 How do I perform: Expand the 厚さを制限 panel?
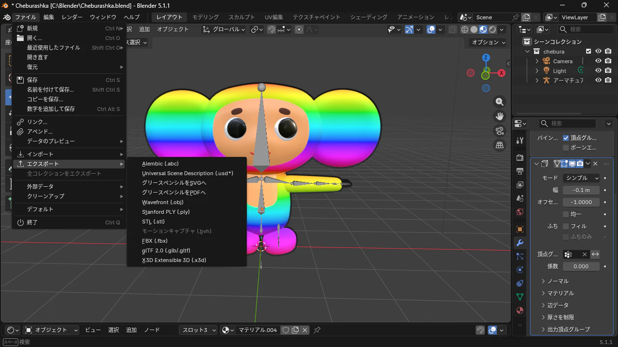[x=561, y=318]
